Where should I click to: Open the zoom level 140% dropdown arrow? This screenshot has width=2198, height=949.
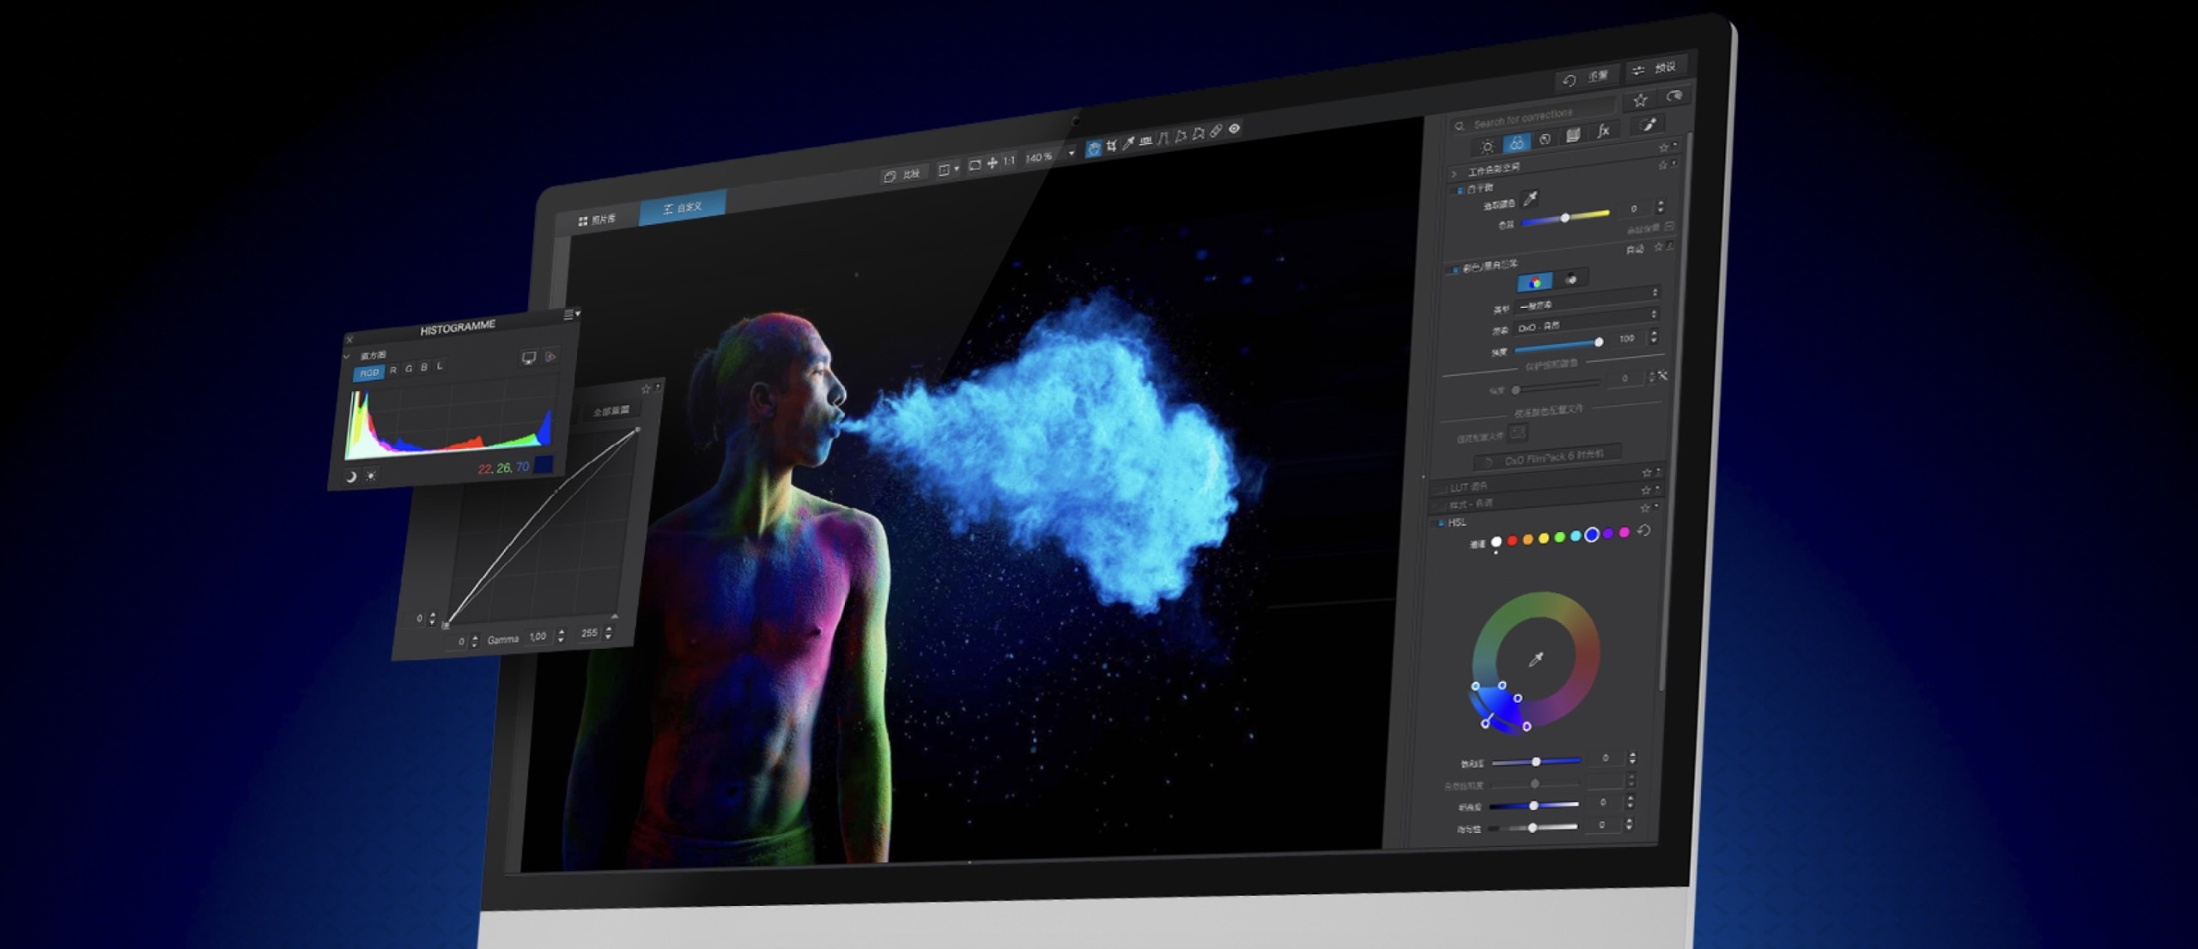click(x=1071, y=154)
